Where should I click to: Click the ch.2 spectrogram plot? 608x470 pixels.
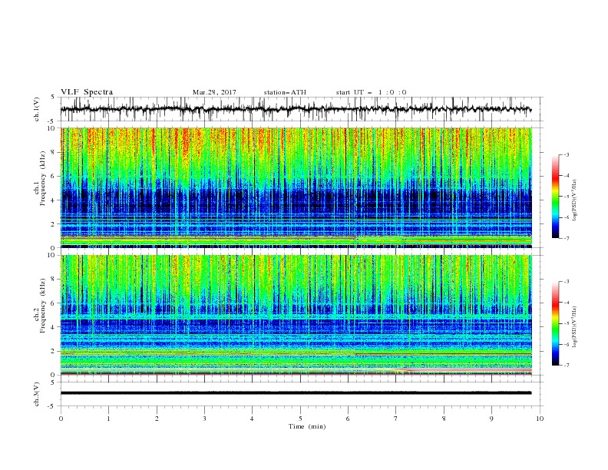296,315
